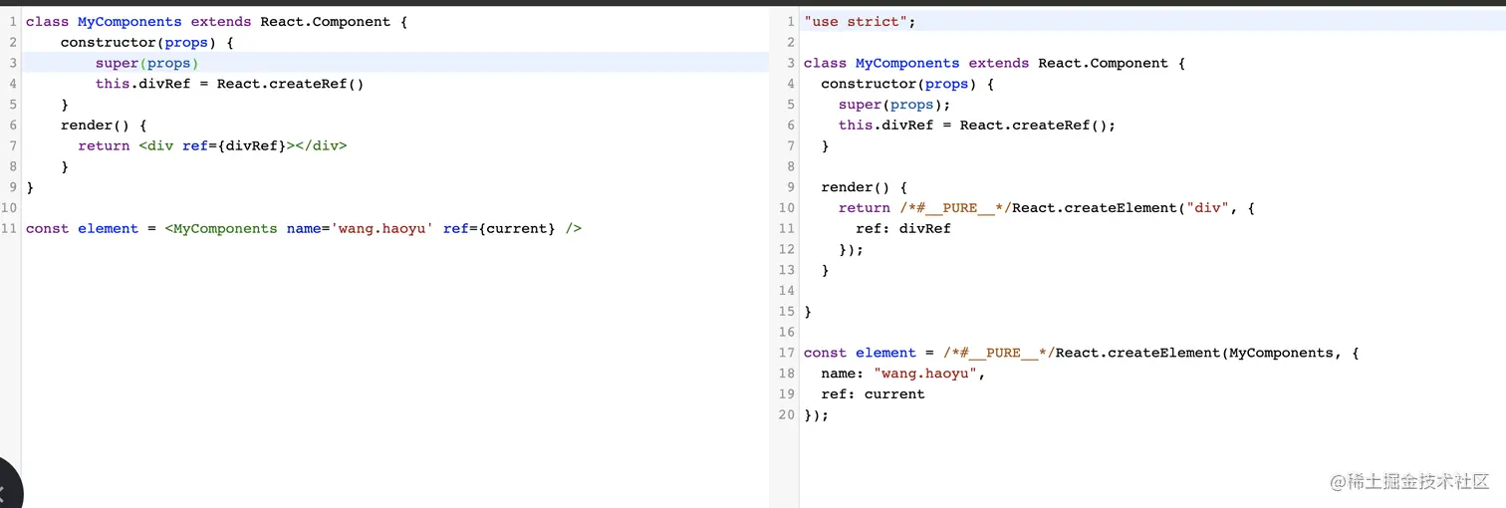Click 'this.divRef = React.createRef()' in source editor

click(230, 84)
